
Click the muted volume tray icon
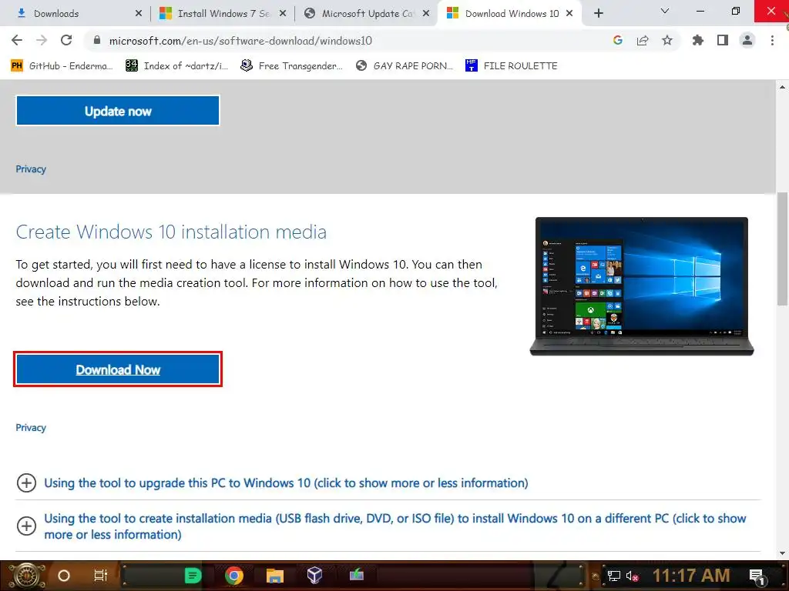[x=633, y=576]
